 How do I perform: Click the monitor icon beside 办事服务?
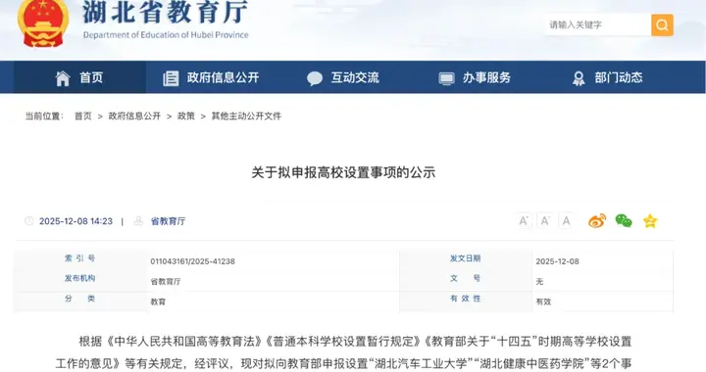point(446,79)
